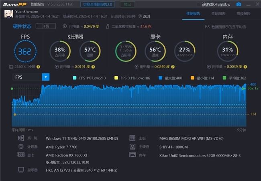The height and width of the screenshot is (181, 261).
Task: Click the processor (处理器) chip icon
Action: coord(21,146)
